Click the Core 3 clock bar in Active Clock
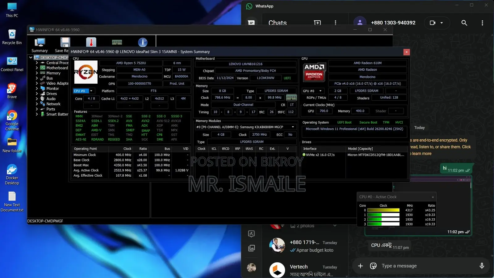 [x=383, y=224]
